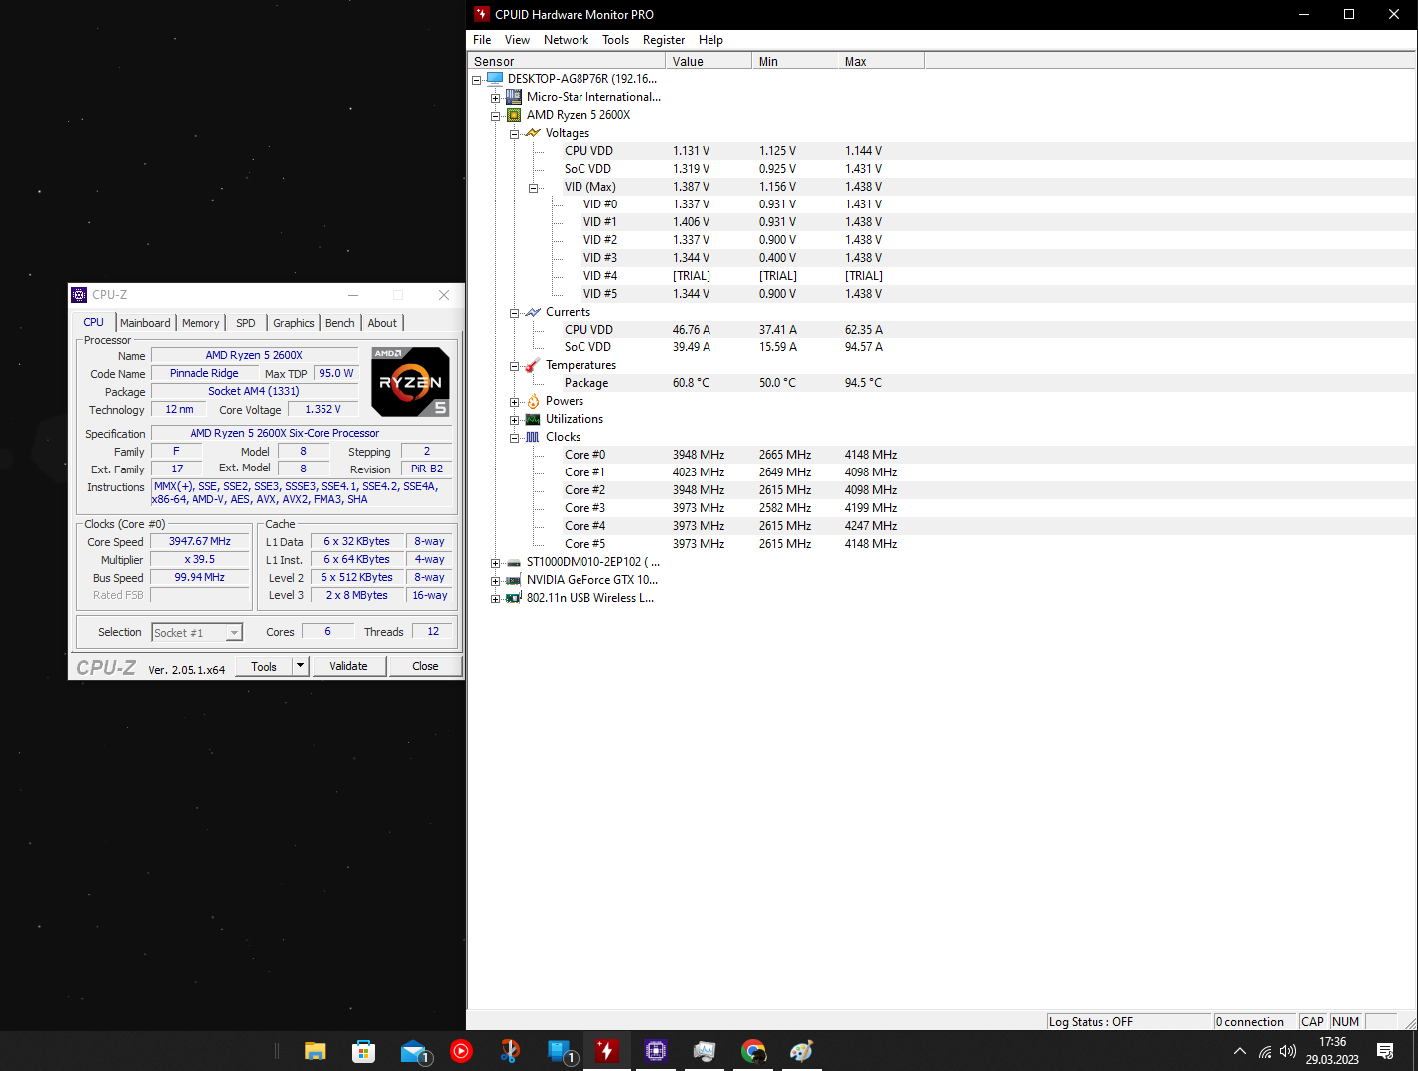This screenshot has width=1418, height=1071.
Task: Click the CPU-Z window title bar icon
Action: coord(79,295)
